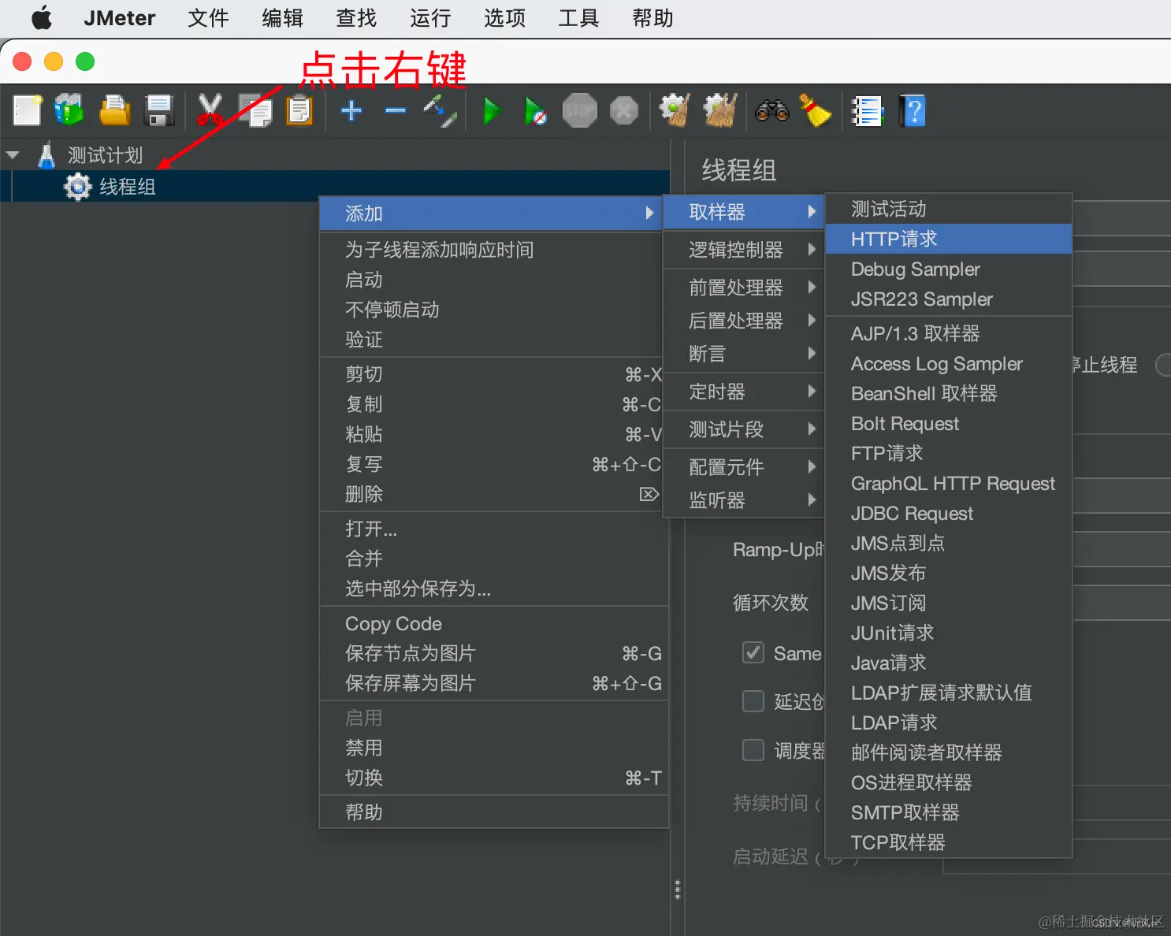Viewport: 1171px width, 936px height.
Task: Click 切换 in context menu
Action: 493,778
